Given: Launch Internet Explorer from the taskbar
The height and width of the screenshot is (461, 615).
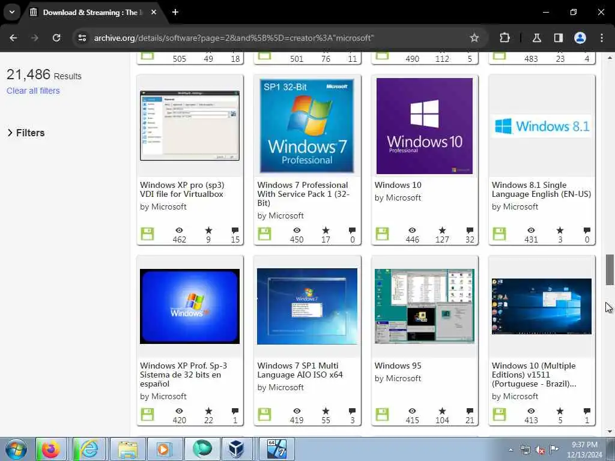Looking at the screenshot, I should (x=88, y=449).
